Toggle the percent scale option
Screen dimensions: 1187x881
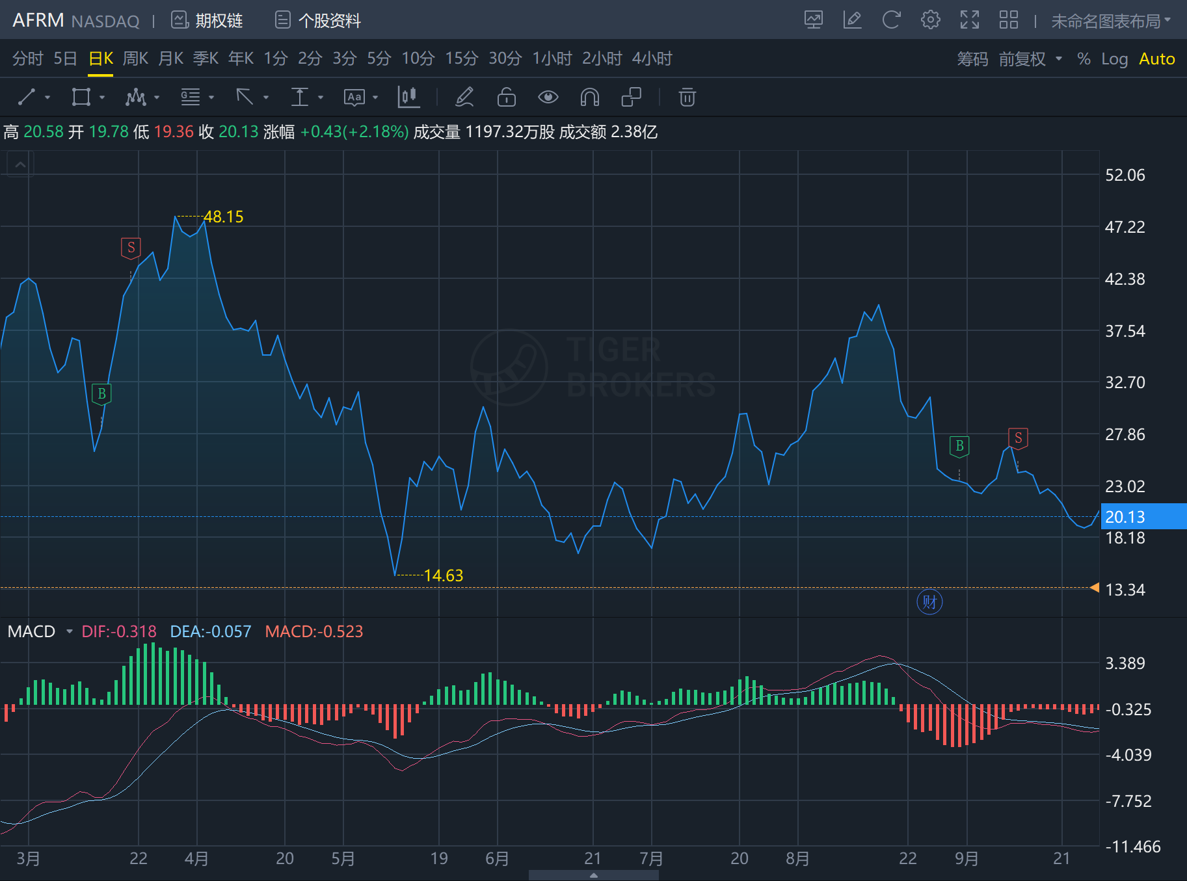click(x=1084, y=59)
